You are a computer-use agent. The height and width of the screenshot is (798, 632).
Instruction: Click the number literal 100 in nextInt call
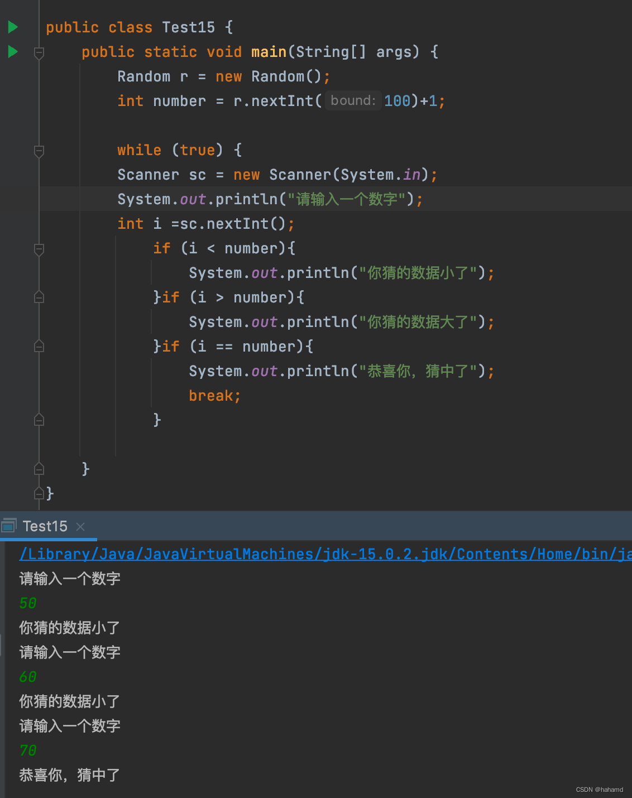[397, 101]
